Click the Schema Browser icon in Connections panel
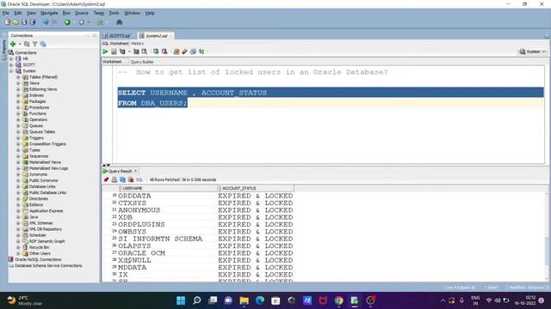Screen dimensions: 551x309 43,44
